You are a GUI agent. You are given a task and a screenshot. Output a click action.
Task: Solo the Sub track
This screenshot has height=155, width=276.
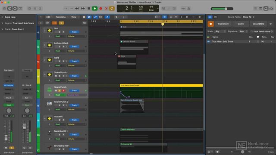click(60, 32)
